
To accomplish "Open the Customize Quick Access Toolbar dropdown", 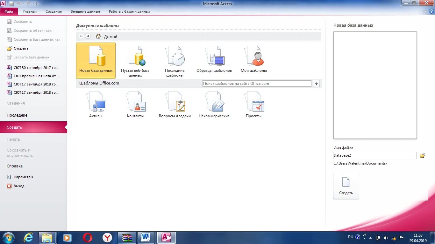I will pos(39,3).
